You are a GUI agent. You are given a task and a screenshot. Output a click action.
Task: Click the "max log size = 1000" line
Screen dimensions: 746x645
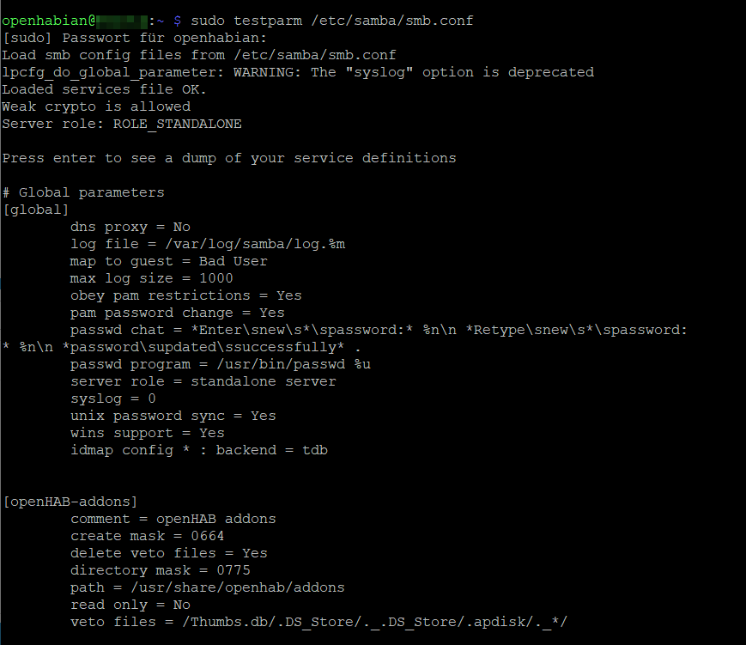151,278
